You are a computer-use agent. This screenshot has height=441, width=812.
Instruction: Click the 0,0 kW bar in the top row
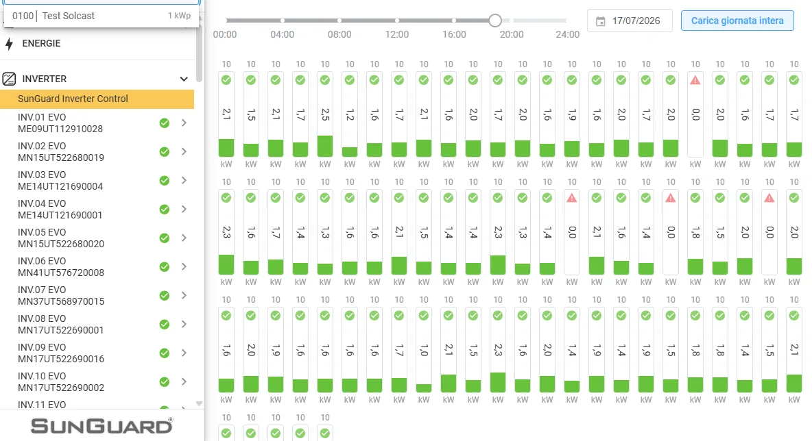tap(695, 115)
